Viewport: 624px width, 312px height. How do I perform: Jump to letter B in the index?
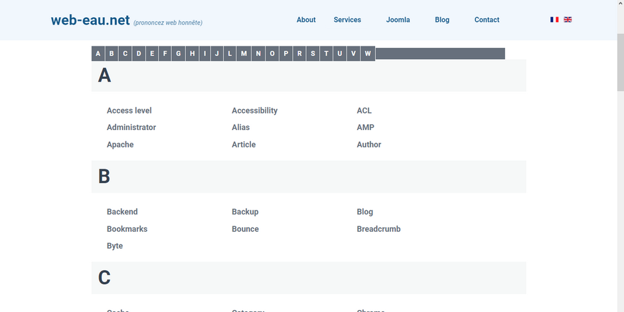point(112,54)
